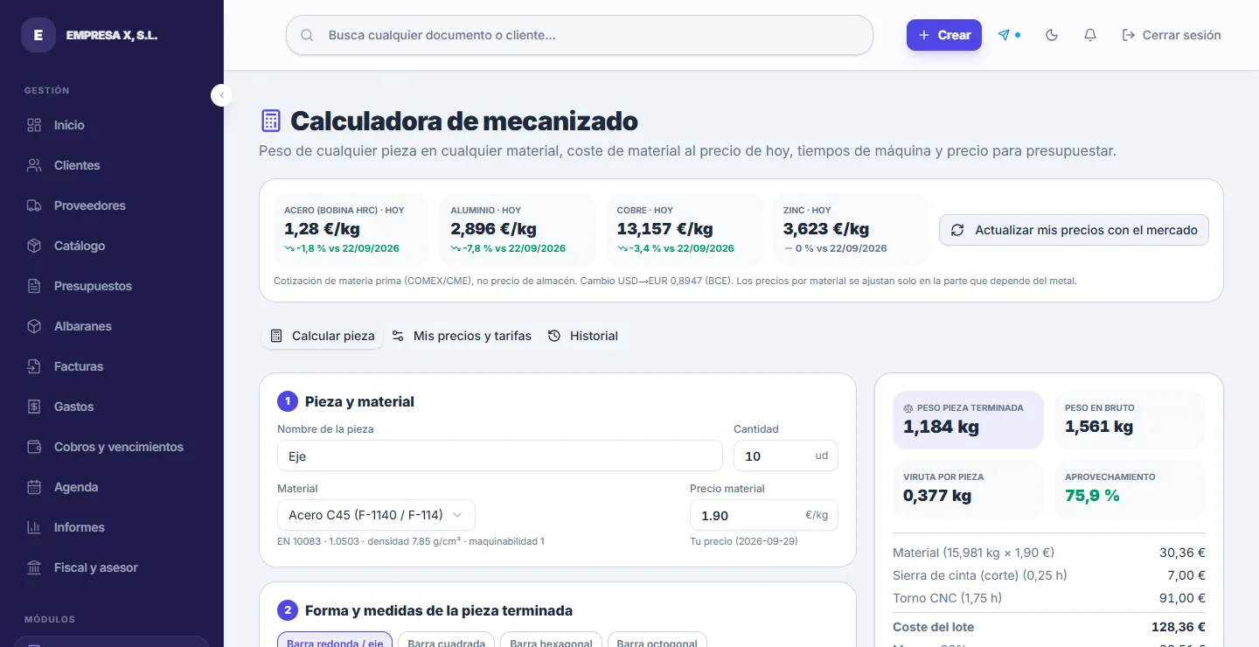1259x647 pixels.
Task: Focus the document and client search box
Action: pos(580,35)
